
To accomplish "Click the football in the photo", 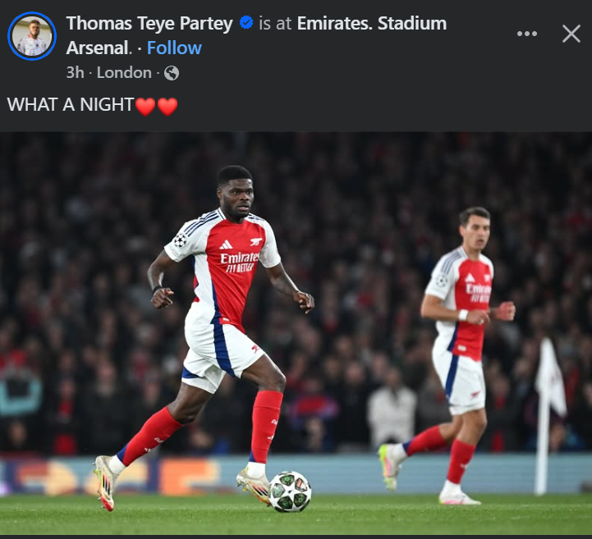I will pos(290,491).
